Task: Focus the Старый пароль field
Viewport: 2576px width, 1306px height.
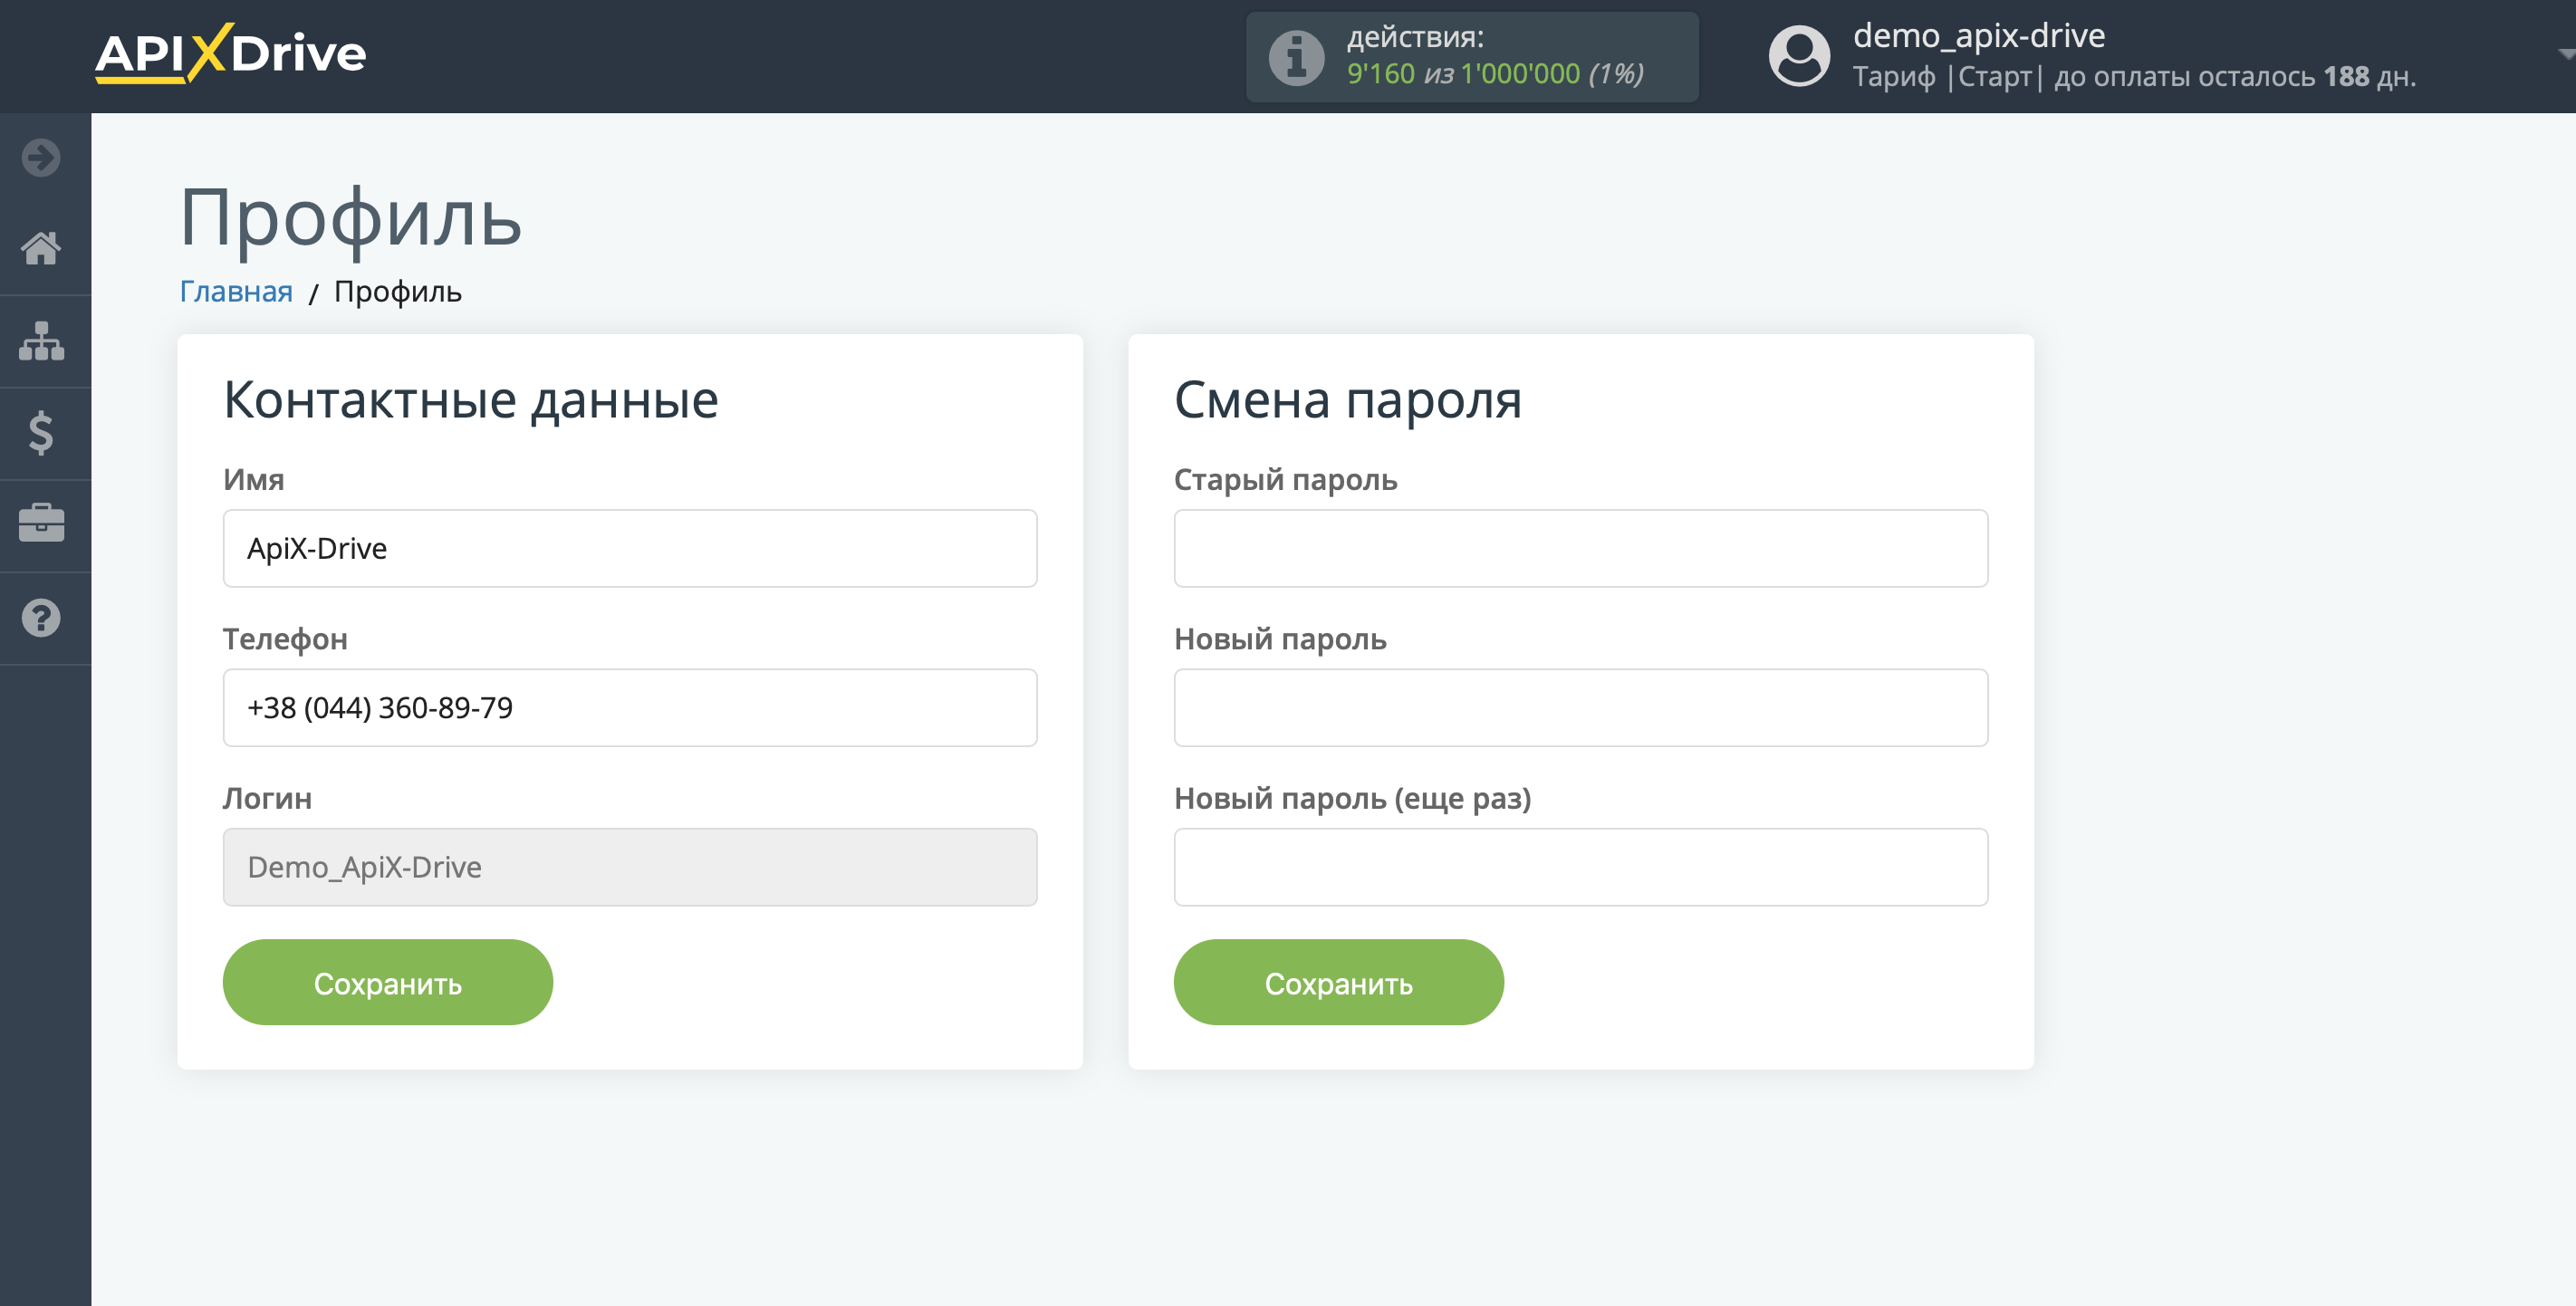Action: pyautogui.click(x=1581, y=548)
